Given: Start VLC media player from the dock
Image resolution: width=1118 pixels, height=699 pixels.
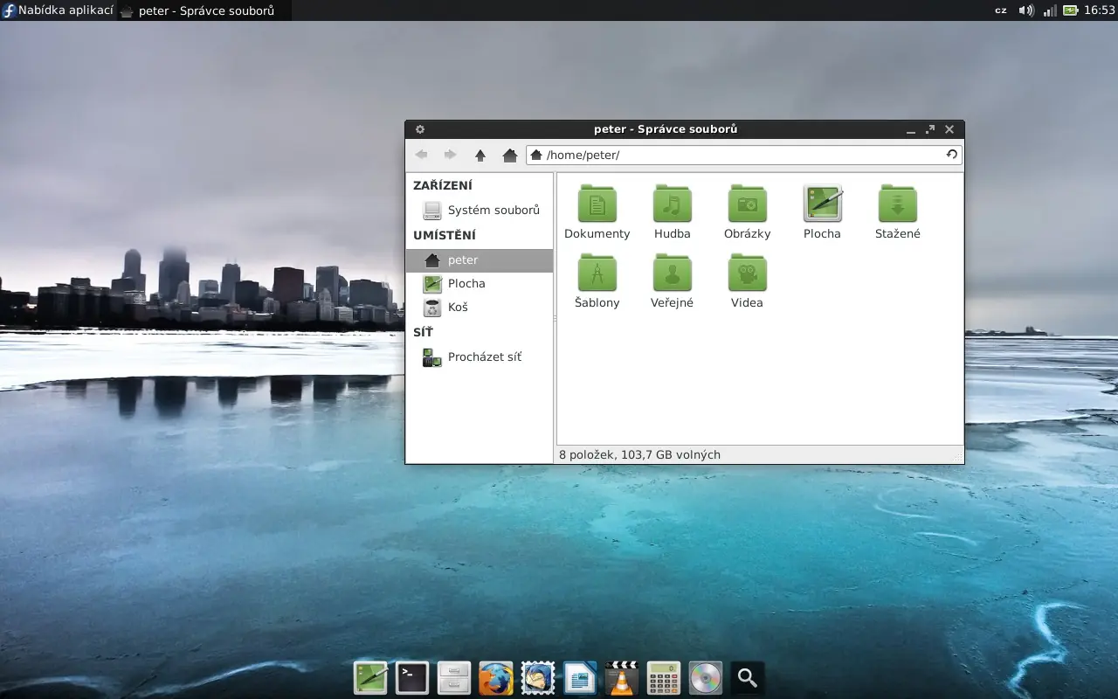Looking at the screenshot, I should (621, 677).
